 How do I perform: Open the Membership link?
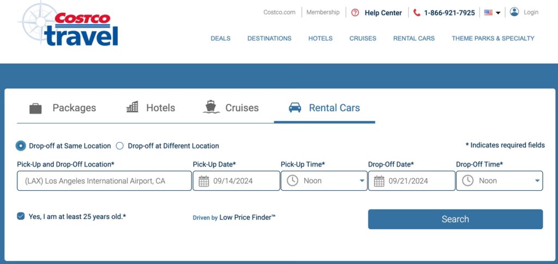click(323, 12)
